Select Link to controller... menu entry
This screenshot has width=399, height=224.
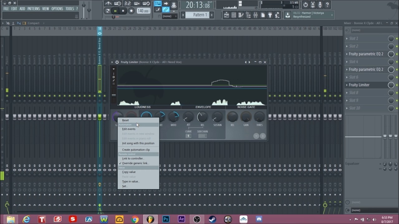[138, 158]
